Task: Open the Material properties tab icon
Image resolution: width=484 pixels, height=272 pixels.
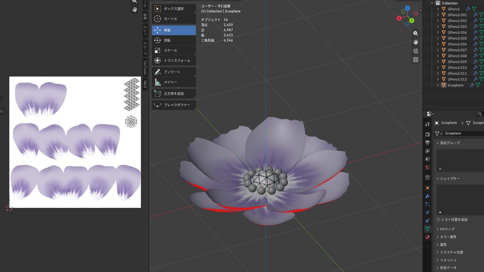Action: (x=428, y=237)
